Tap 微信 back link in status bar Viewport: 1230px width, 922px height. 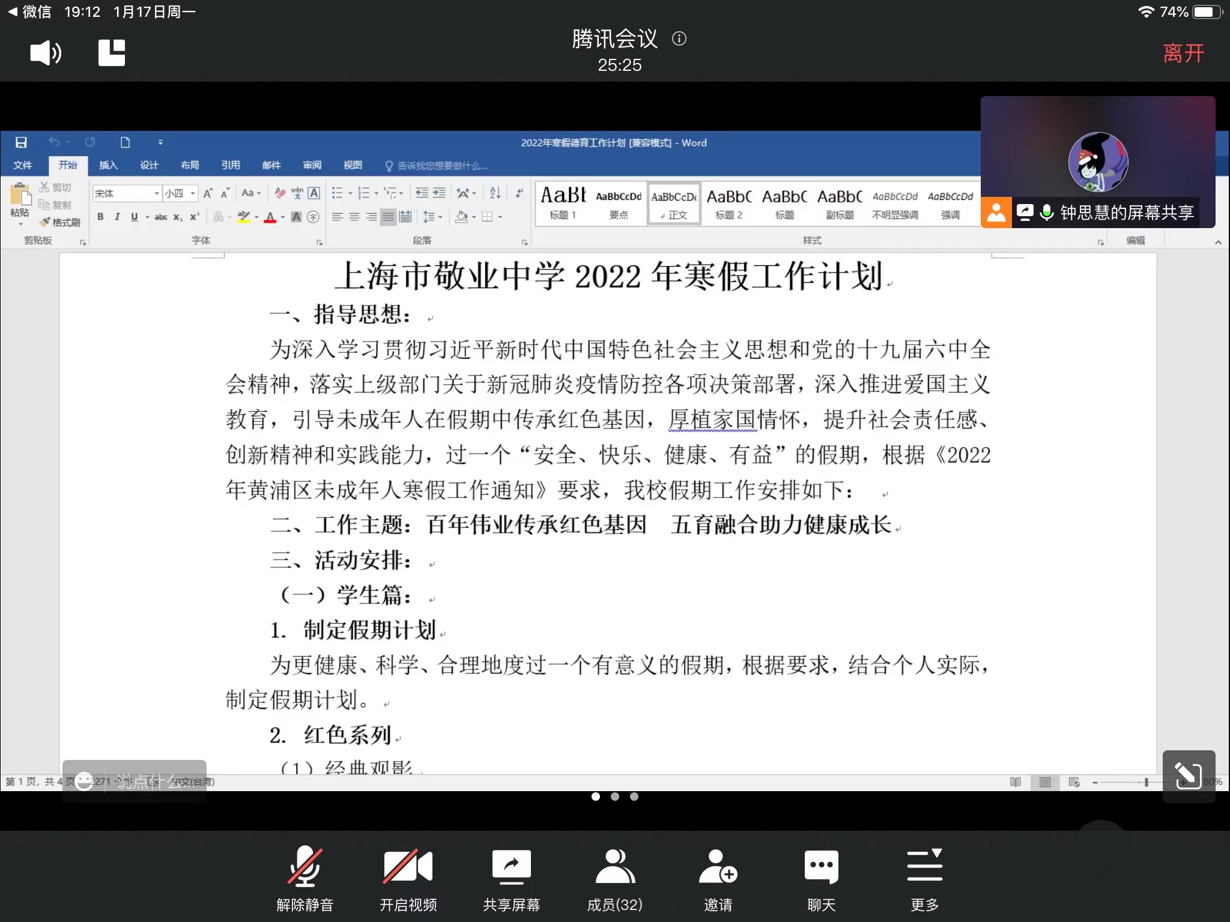pyautogui.click(x=30, y=11)
